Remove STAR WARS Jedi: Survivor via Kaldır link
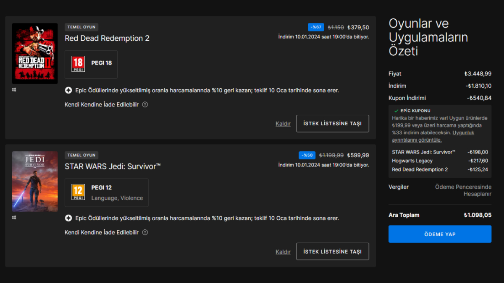 [x=283, y=252]
